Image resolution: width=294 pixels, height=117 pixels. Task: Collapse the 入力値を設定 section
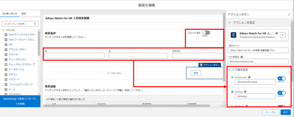click(229, 70)
